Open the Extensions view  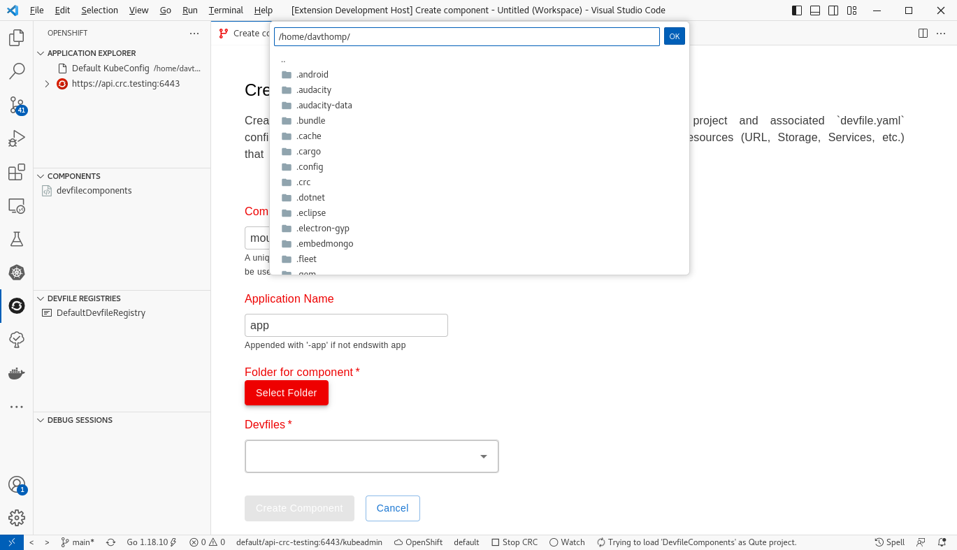pyautogui.click(x=17, y=172)
